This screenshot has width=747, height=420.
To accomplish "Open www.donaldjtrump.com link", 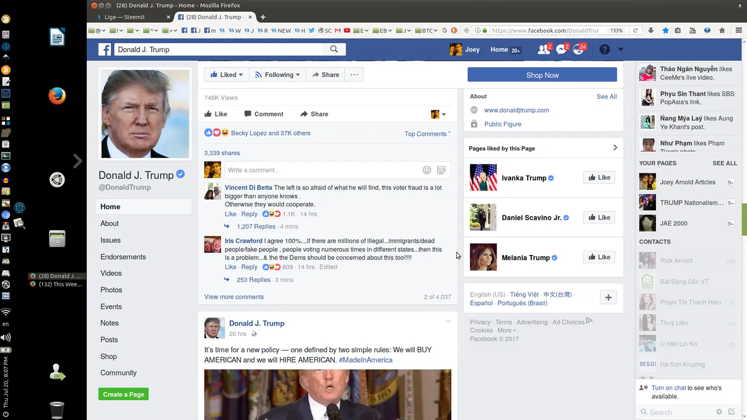I will 516,110.
